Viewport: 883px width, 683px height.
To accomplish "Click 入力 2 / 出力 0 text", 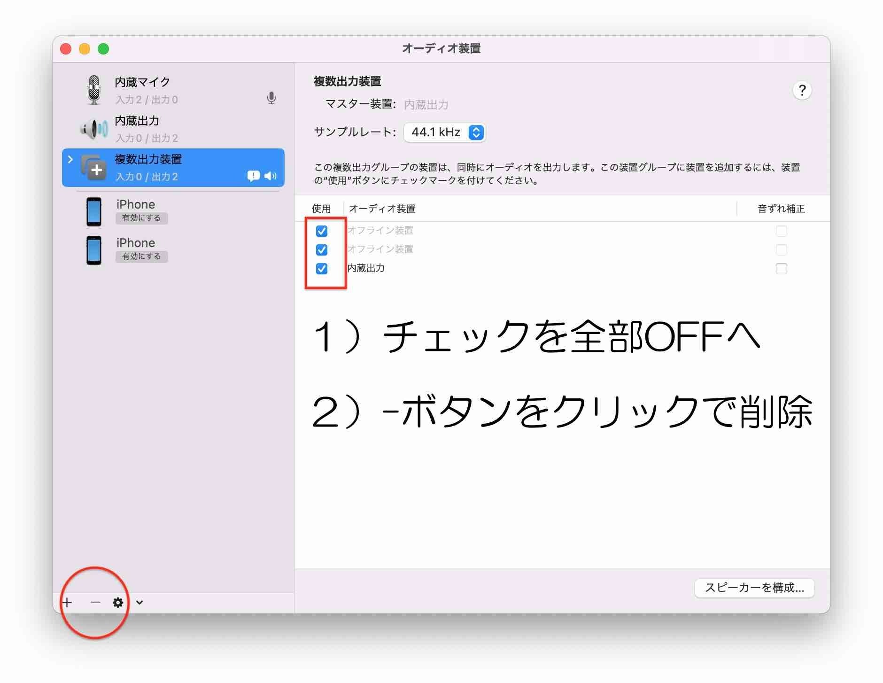I will 147,100.
